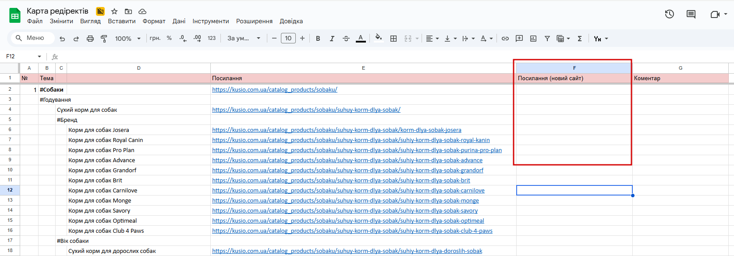734x256 pixels.
Task: Open Вставити menu
Action: [122, 21]
